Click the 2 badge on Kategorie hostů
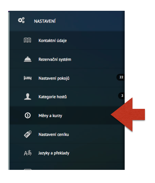 [x=122, y=96]
